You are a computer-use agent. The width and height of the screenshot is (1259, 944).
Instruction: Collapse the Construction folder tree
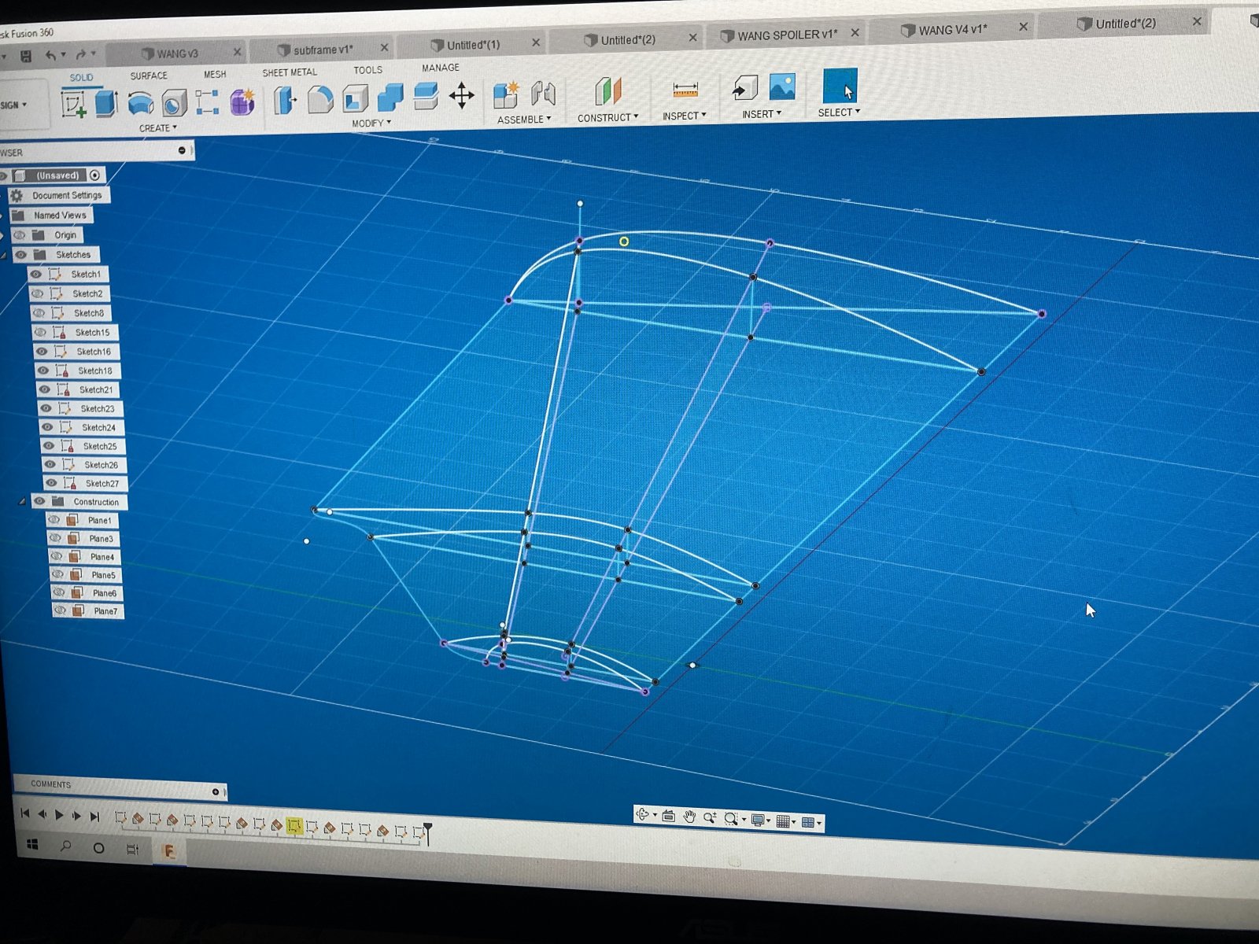[22, 501]
